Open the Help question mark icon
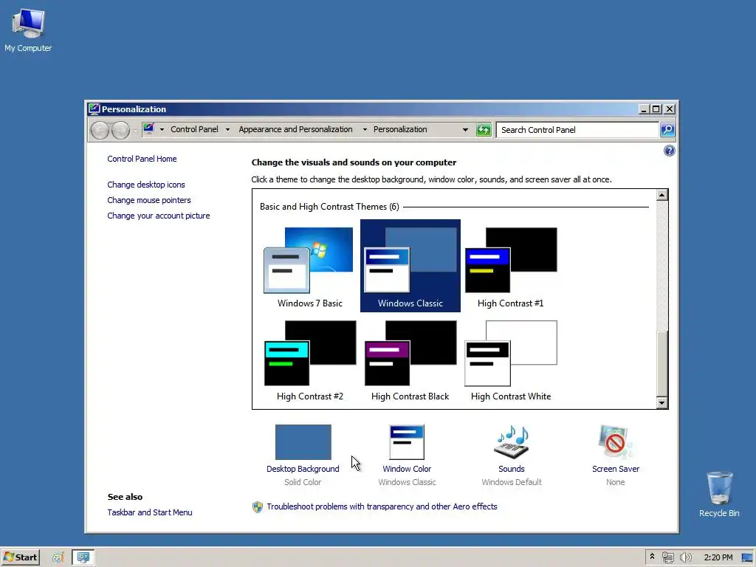756x567 pixels. tap(669, 151)
